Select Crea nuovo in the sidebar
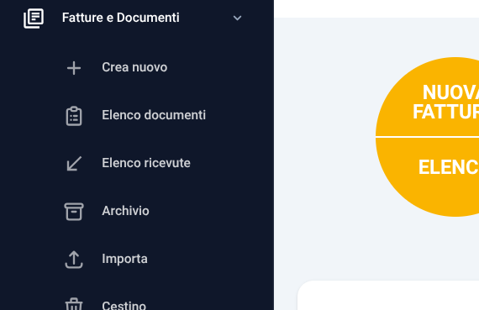The height and width of the screenshot is (310, 479). 134,67
